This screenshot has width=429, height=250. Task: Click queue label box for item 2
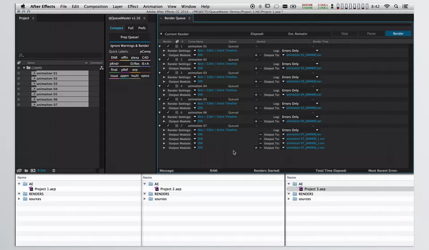coord(177,60)
